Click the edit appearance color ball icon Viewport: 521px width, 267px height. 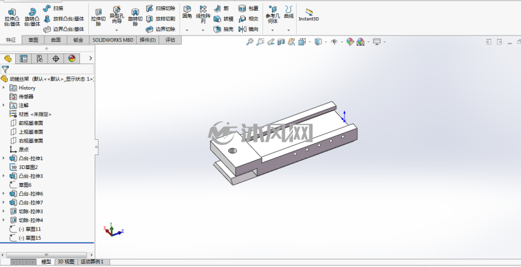point(350,42)
